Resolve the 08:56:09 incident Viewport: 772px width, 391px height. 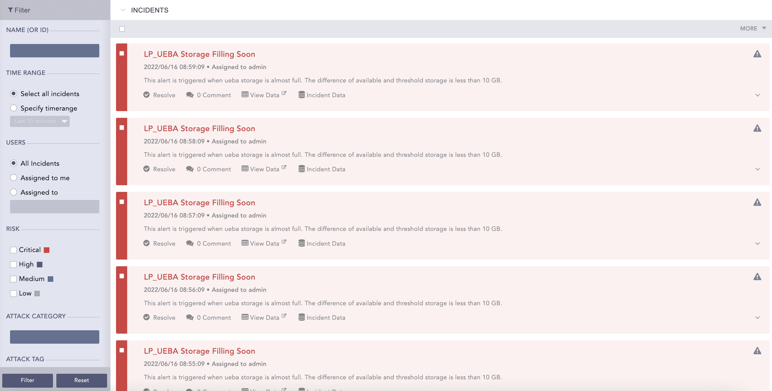tap(159, 317)
